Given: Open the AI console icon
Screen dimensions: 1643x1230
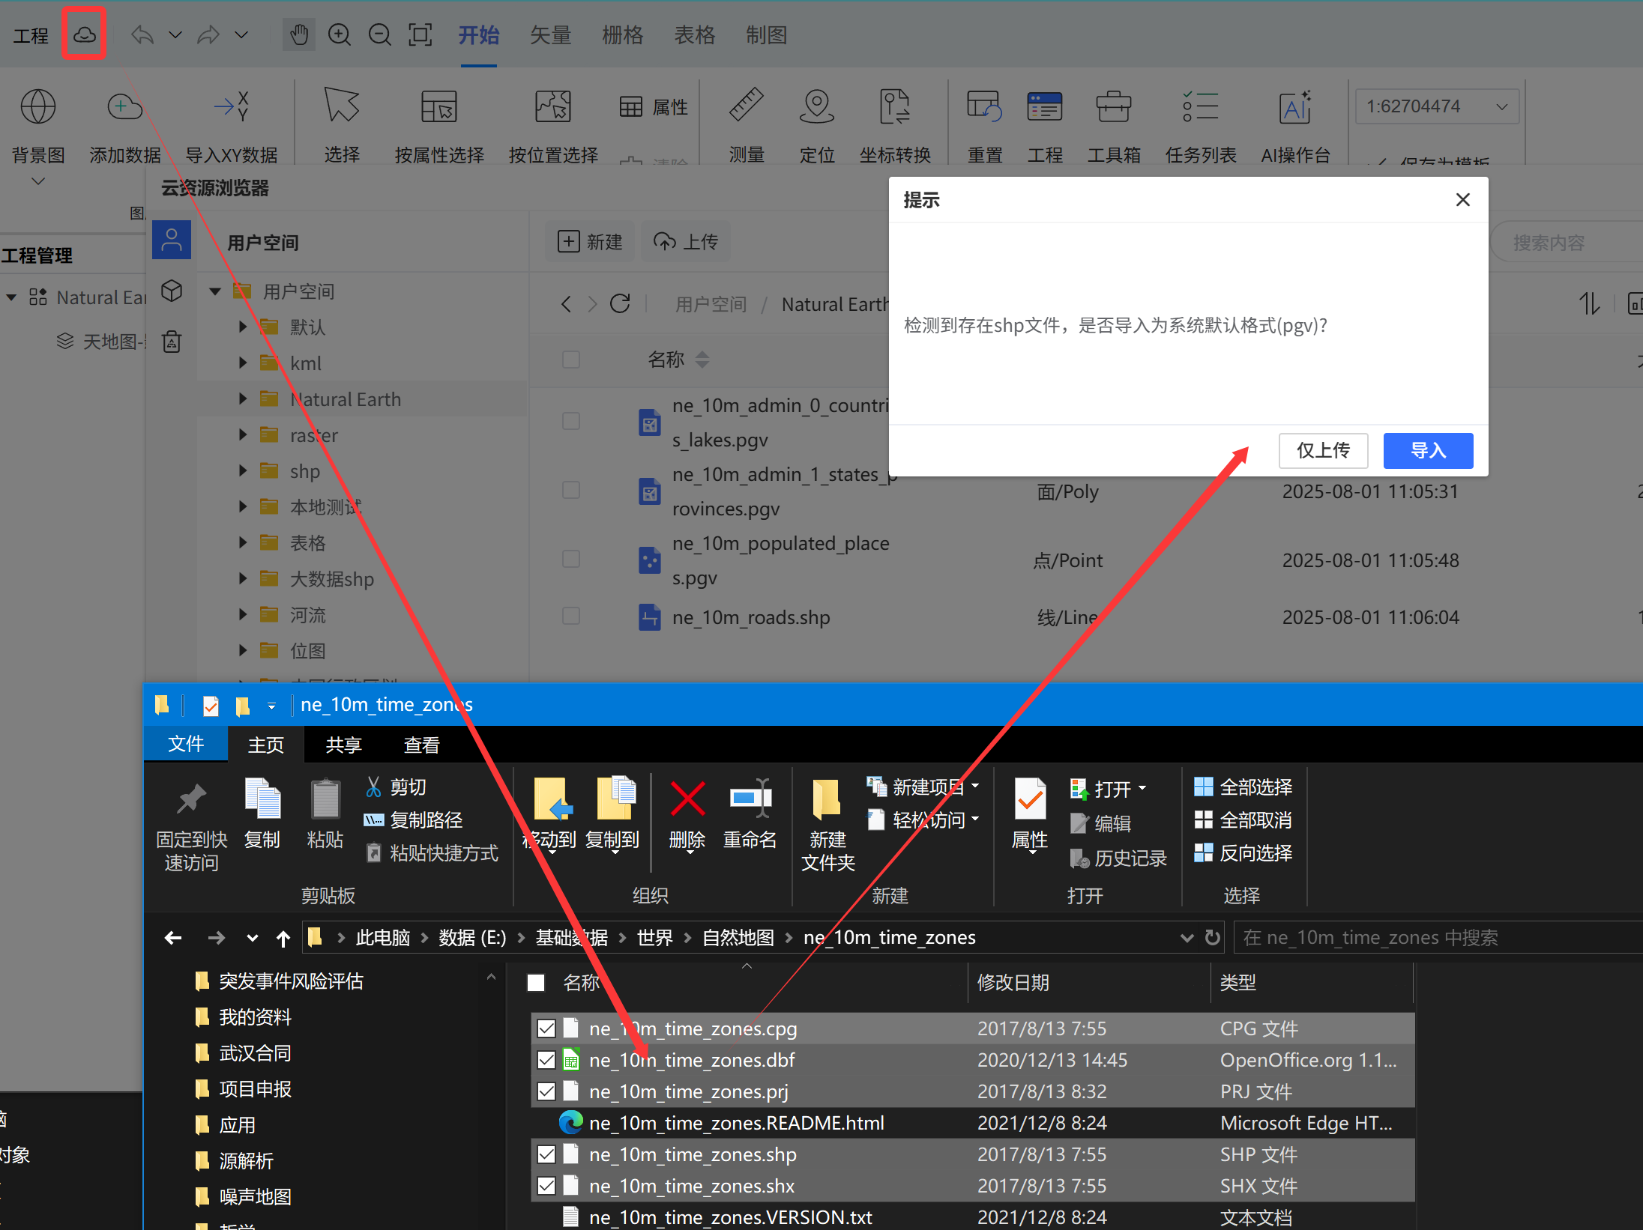Looking at the screenshot, I should click(1294, 108).
